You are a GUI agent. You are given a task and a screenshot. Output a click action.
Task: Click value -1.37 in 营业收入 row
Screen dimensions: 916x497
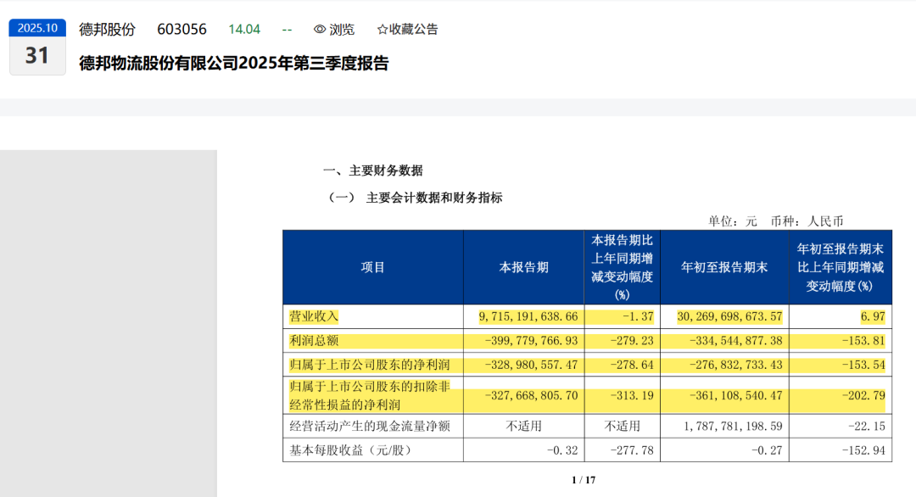coord(638,316)
